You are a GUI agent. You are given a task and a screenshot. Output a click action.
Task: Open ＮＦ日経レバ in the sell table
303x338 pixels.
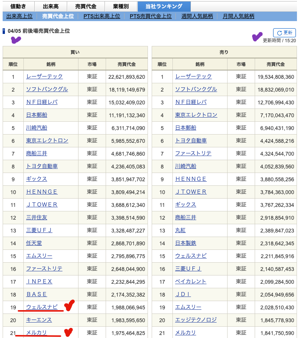click(x=191, y=102)
